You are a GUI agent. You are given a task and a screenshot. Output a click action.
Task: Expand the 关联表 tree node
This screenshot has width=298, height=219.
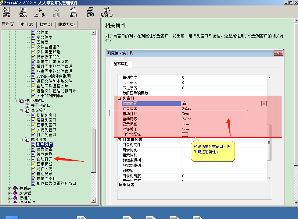point(9,189)
